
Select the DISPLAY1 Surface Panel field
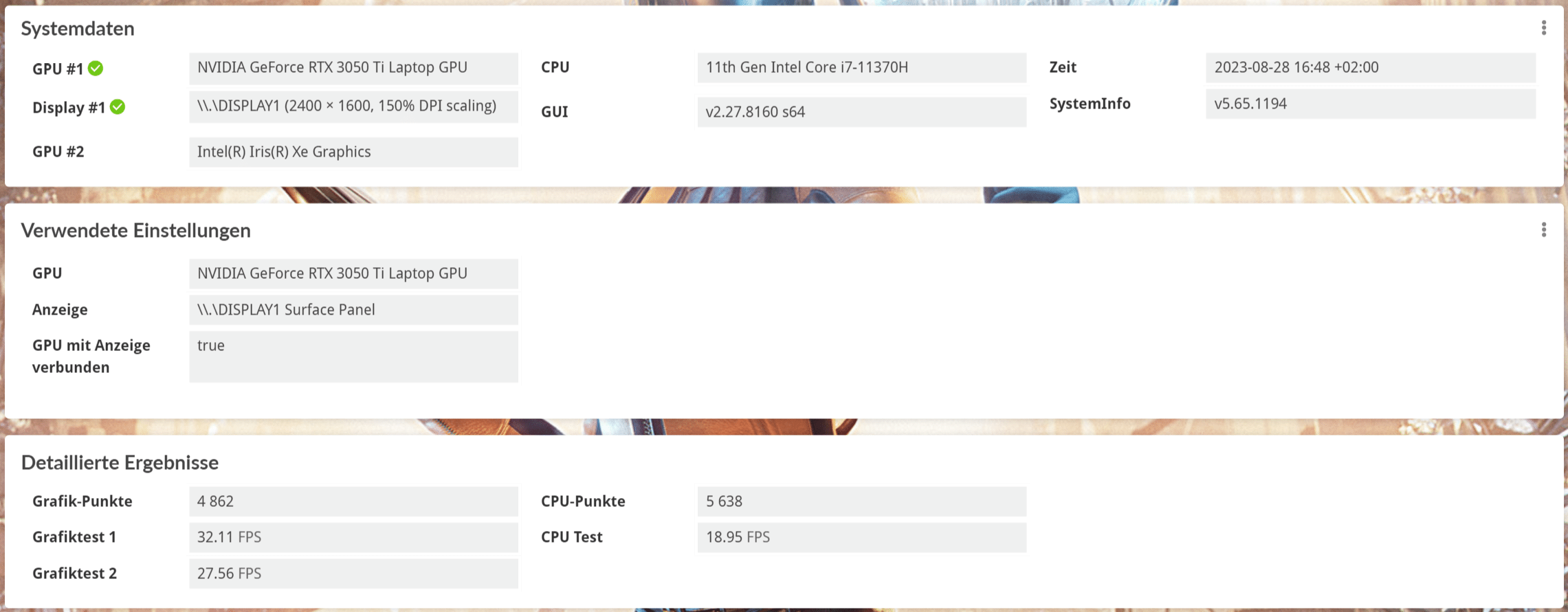tap(353, 310)
